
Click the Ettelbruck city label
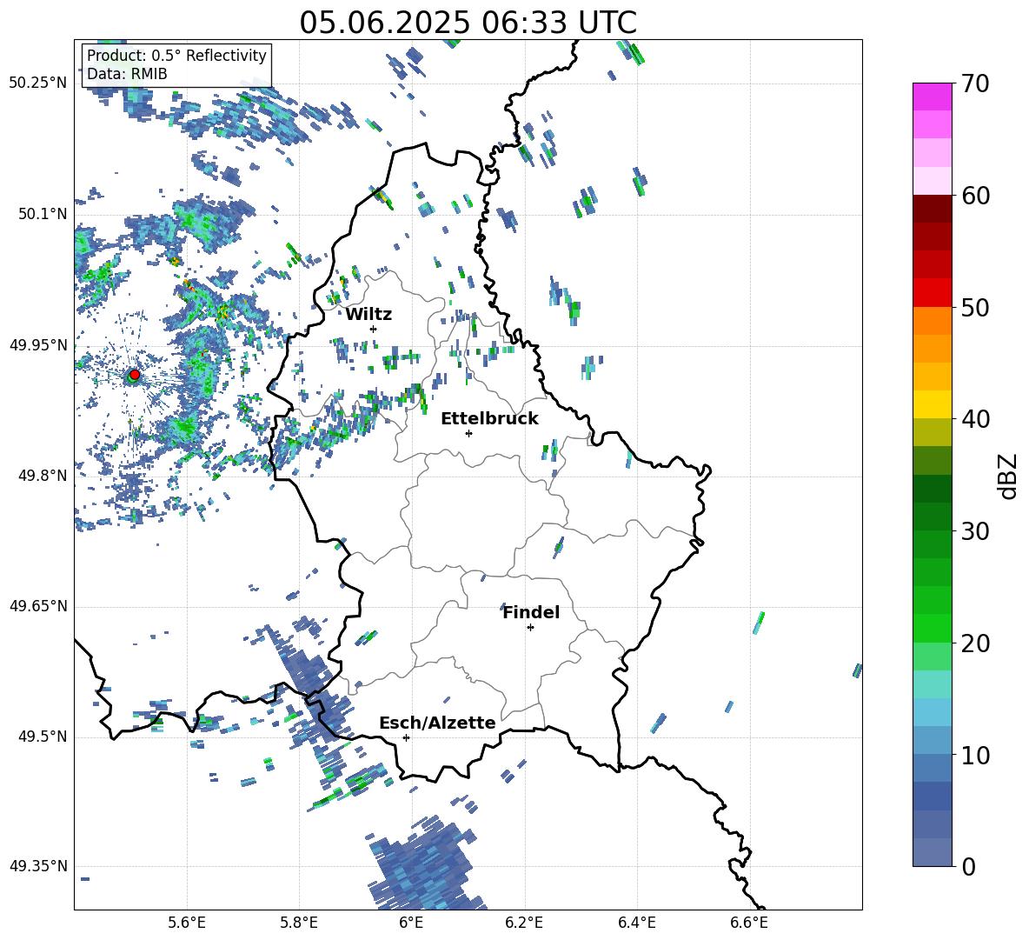[x=489, y=419]
